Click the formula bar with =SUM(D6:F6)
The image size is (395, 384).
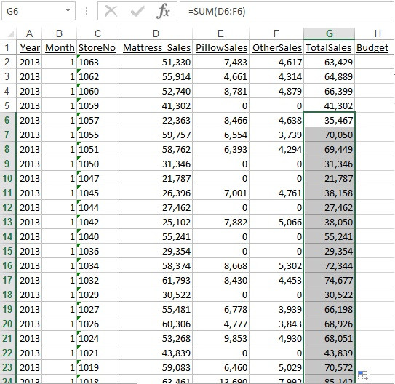coord(287,11)
